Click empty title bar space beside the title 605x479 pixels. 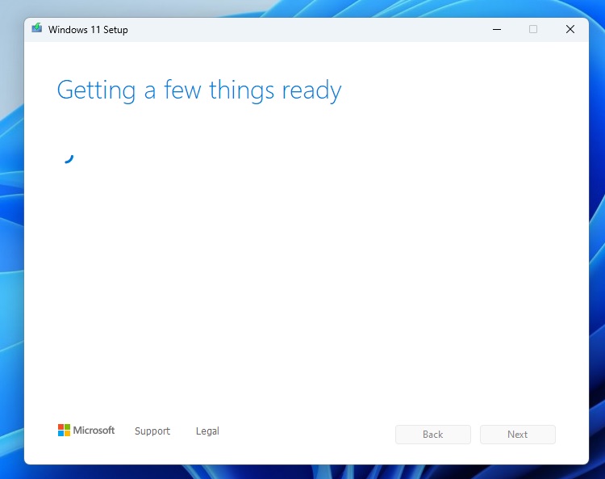tap(307, 29)
